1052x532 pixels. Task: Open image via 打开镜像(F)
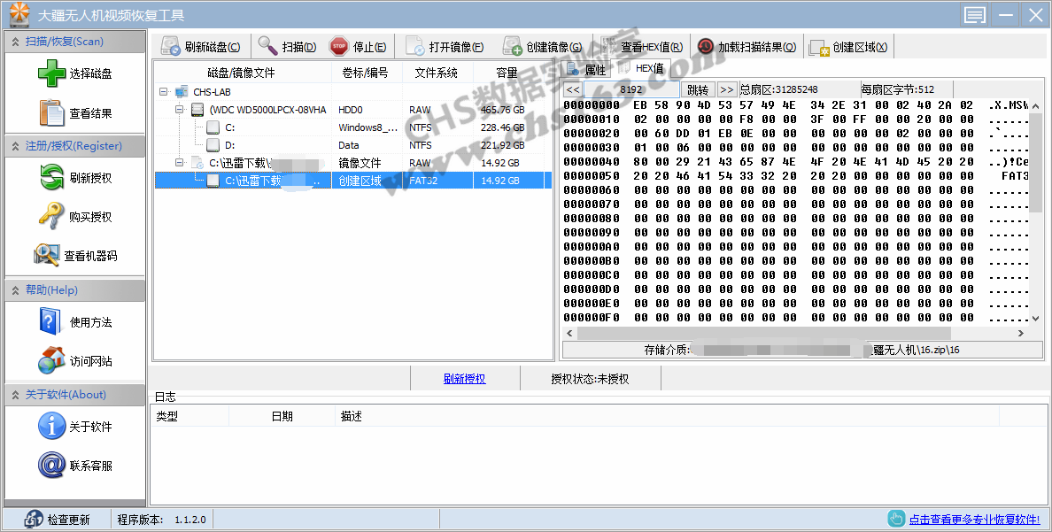coord(445,46)
